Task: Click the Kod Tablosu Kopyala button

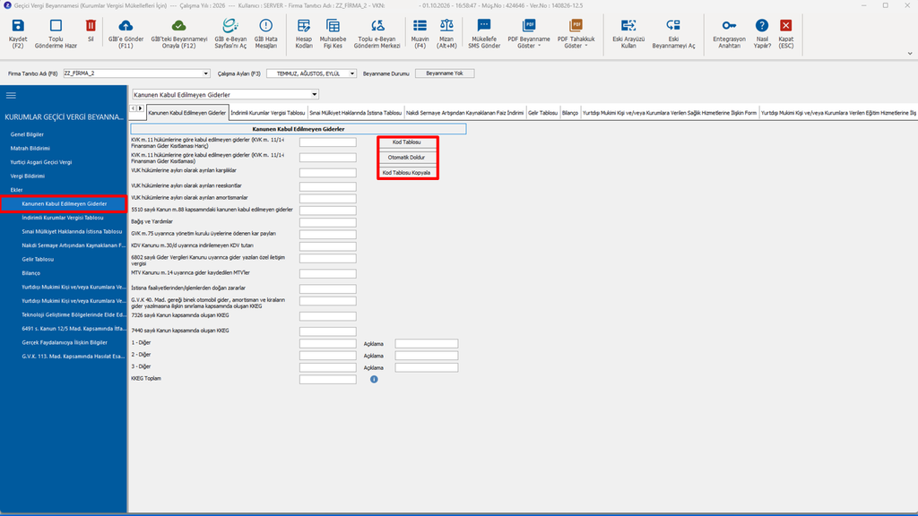Action: 407,173
